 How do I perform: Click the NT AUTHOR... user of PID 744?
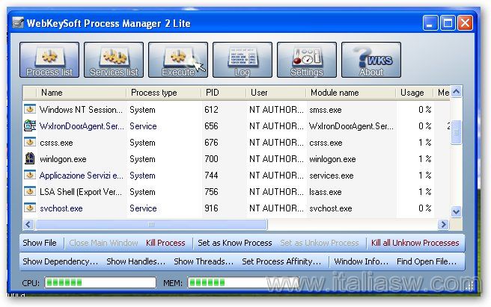coord(276,176)
